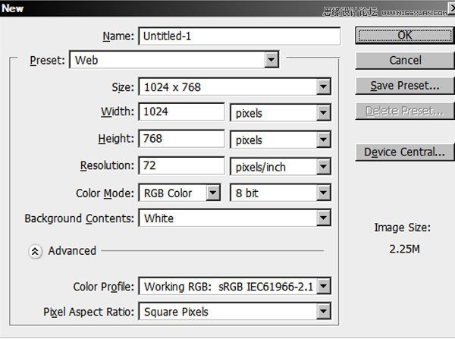Open the 8 bit depth dropdown

[x=281, y=193]
